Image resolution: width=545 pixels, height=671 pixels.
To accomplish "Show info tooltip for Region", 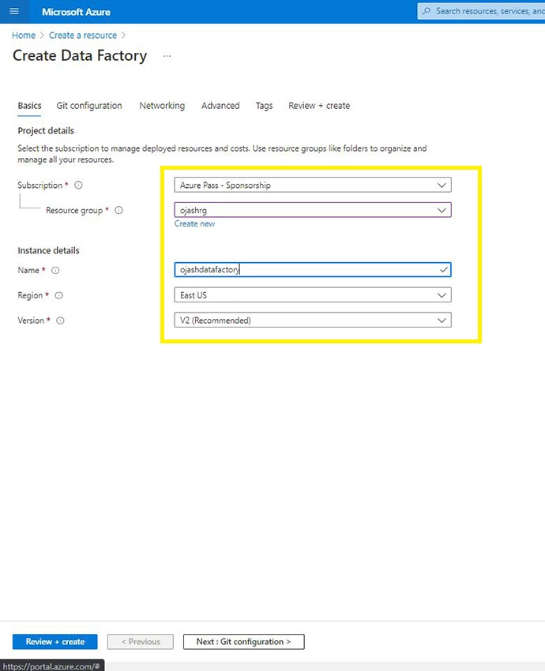I will 59,295.
